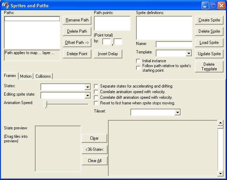Screen dimensions: 227x180
Task: Click the Animation Speed slider thumb
Action: click(x=45, y=104)
